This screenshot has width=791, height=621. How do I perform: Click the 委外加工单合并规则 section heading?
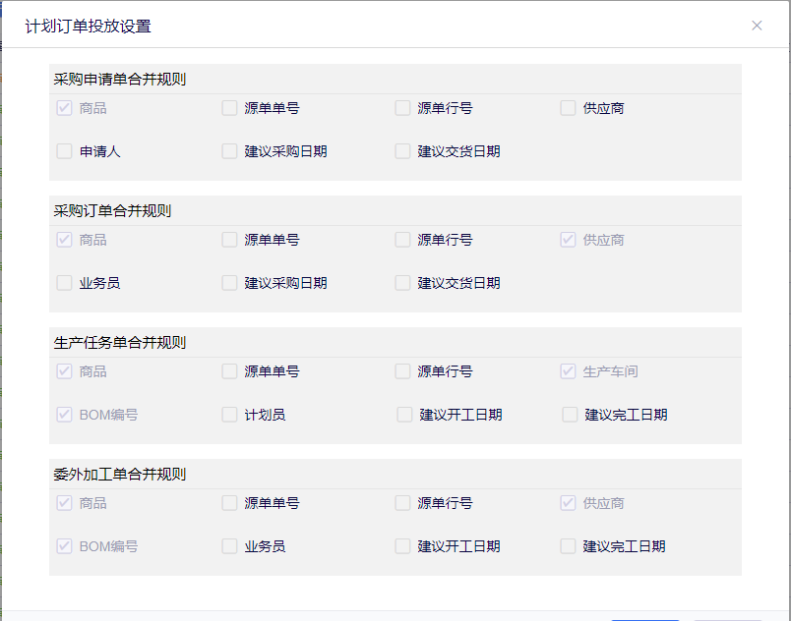pyautogui.click(x=120, y=474)
